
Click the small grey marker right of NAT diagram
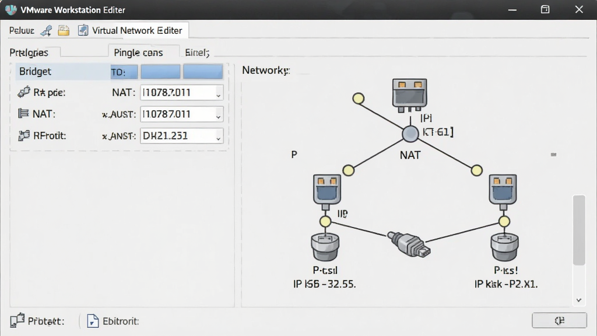(554, 154)
